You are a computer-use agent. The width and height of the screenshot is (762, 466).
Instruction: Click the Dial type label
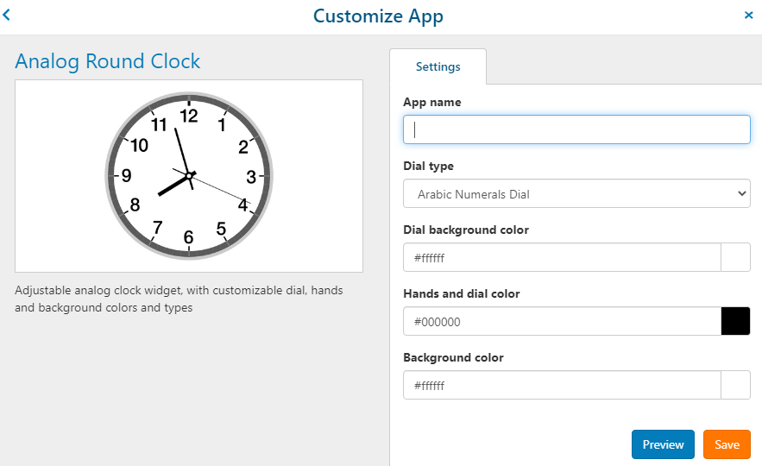point(428,167)
